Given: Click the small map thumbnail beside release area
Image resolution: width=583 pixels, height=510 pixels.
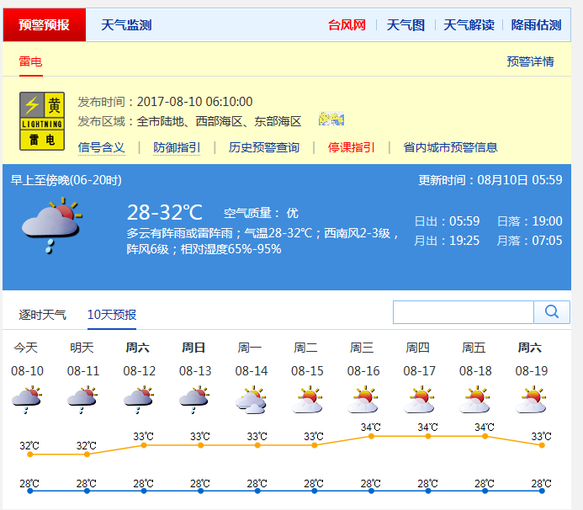Looking at the screenshot, I should pos(331,120).
